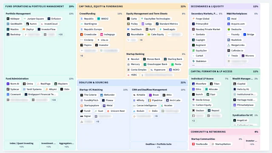This screenshot has width=272, height=153.
Task: Click the AngelList icon
Action: pos(235,120)
